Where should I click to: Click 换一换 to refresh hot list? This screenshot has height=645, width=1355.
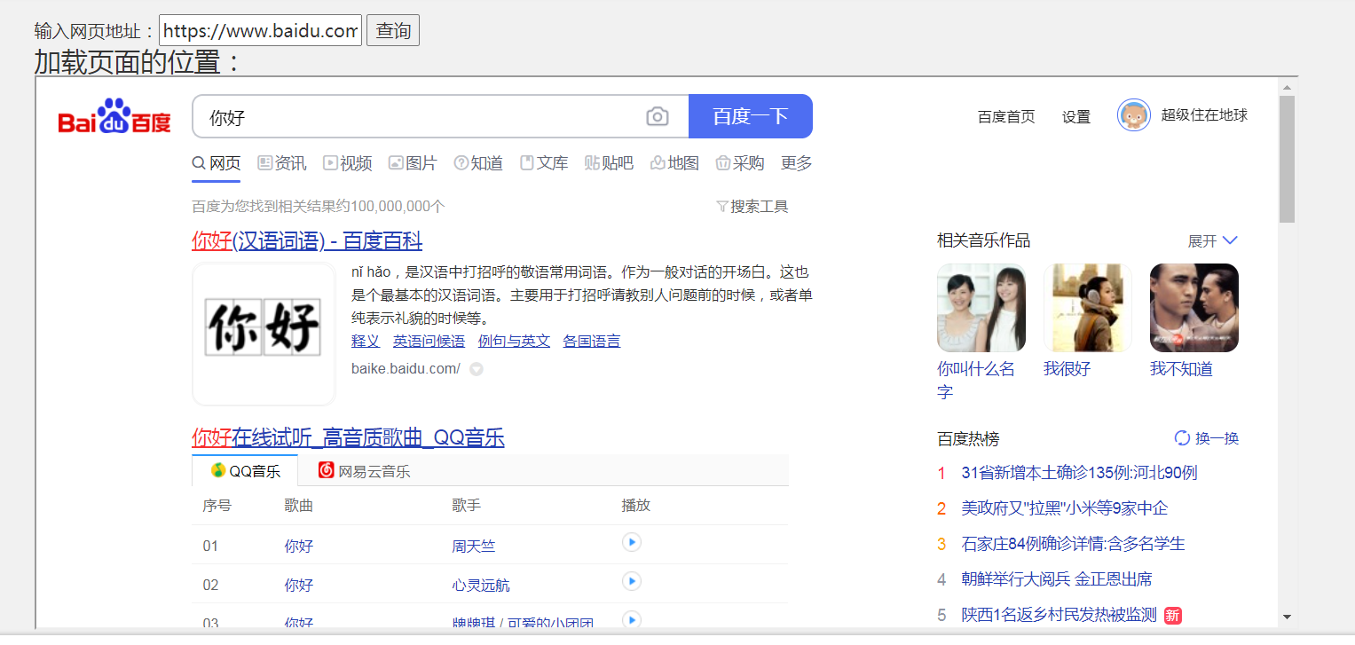(x=1217, y=438)
